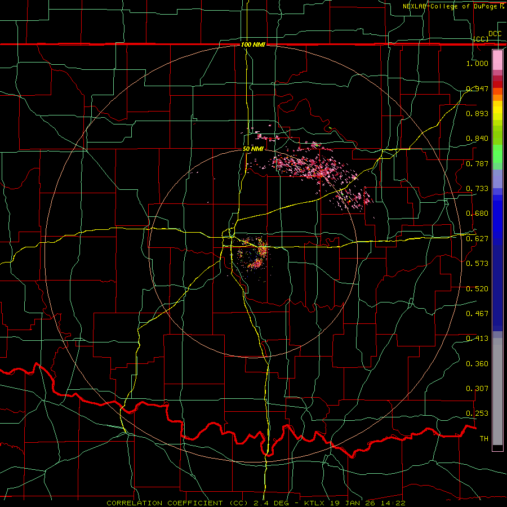The image size is (507, 507).
Task: Click the 50 NMI range ring label
Action: 253,149
